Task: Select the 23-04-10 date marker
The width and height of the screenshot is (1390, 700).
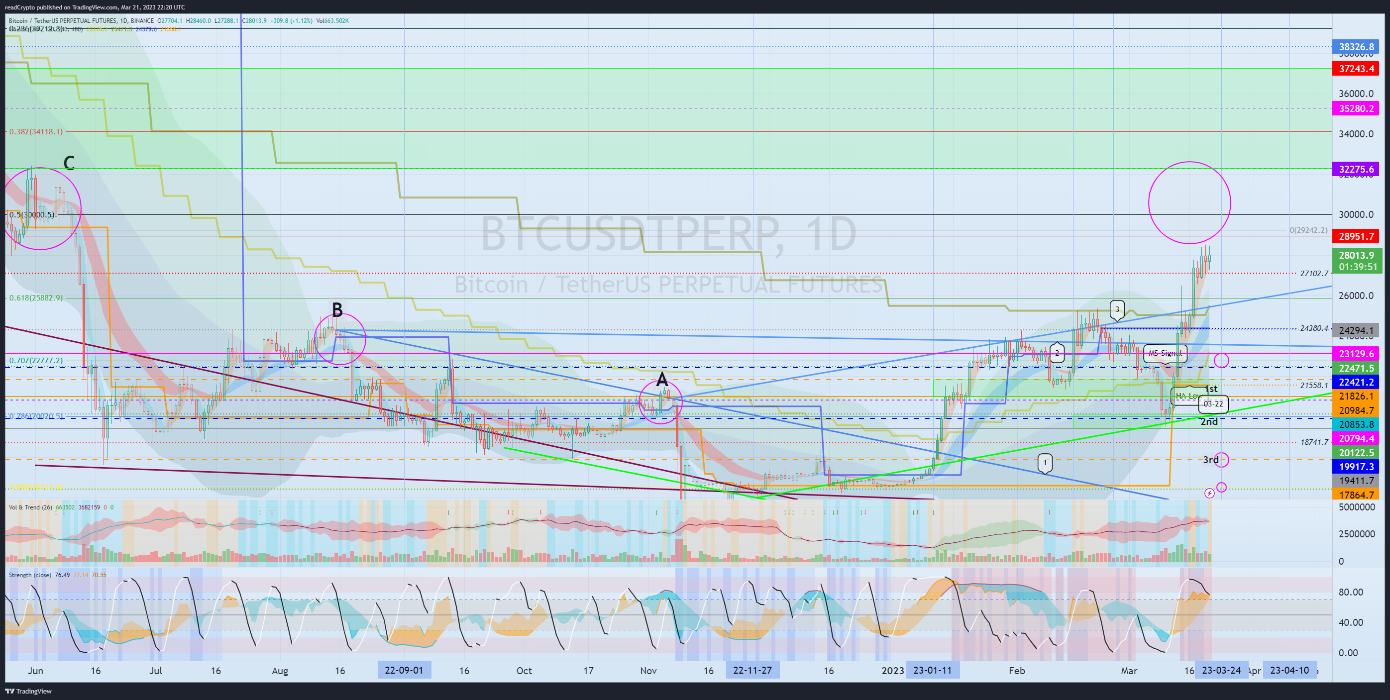Action: [x=1289, y=670]
